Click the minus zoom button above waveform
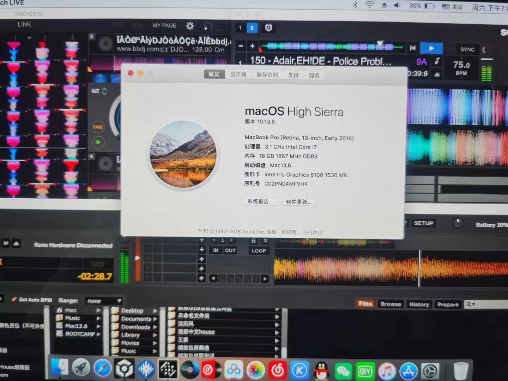Image resolution: width=508 pixels, height=381 pixels. (x=241, y=46)
